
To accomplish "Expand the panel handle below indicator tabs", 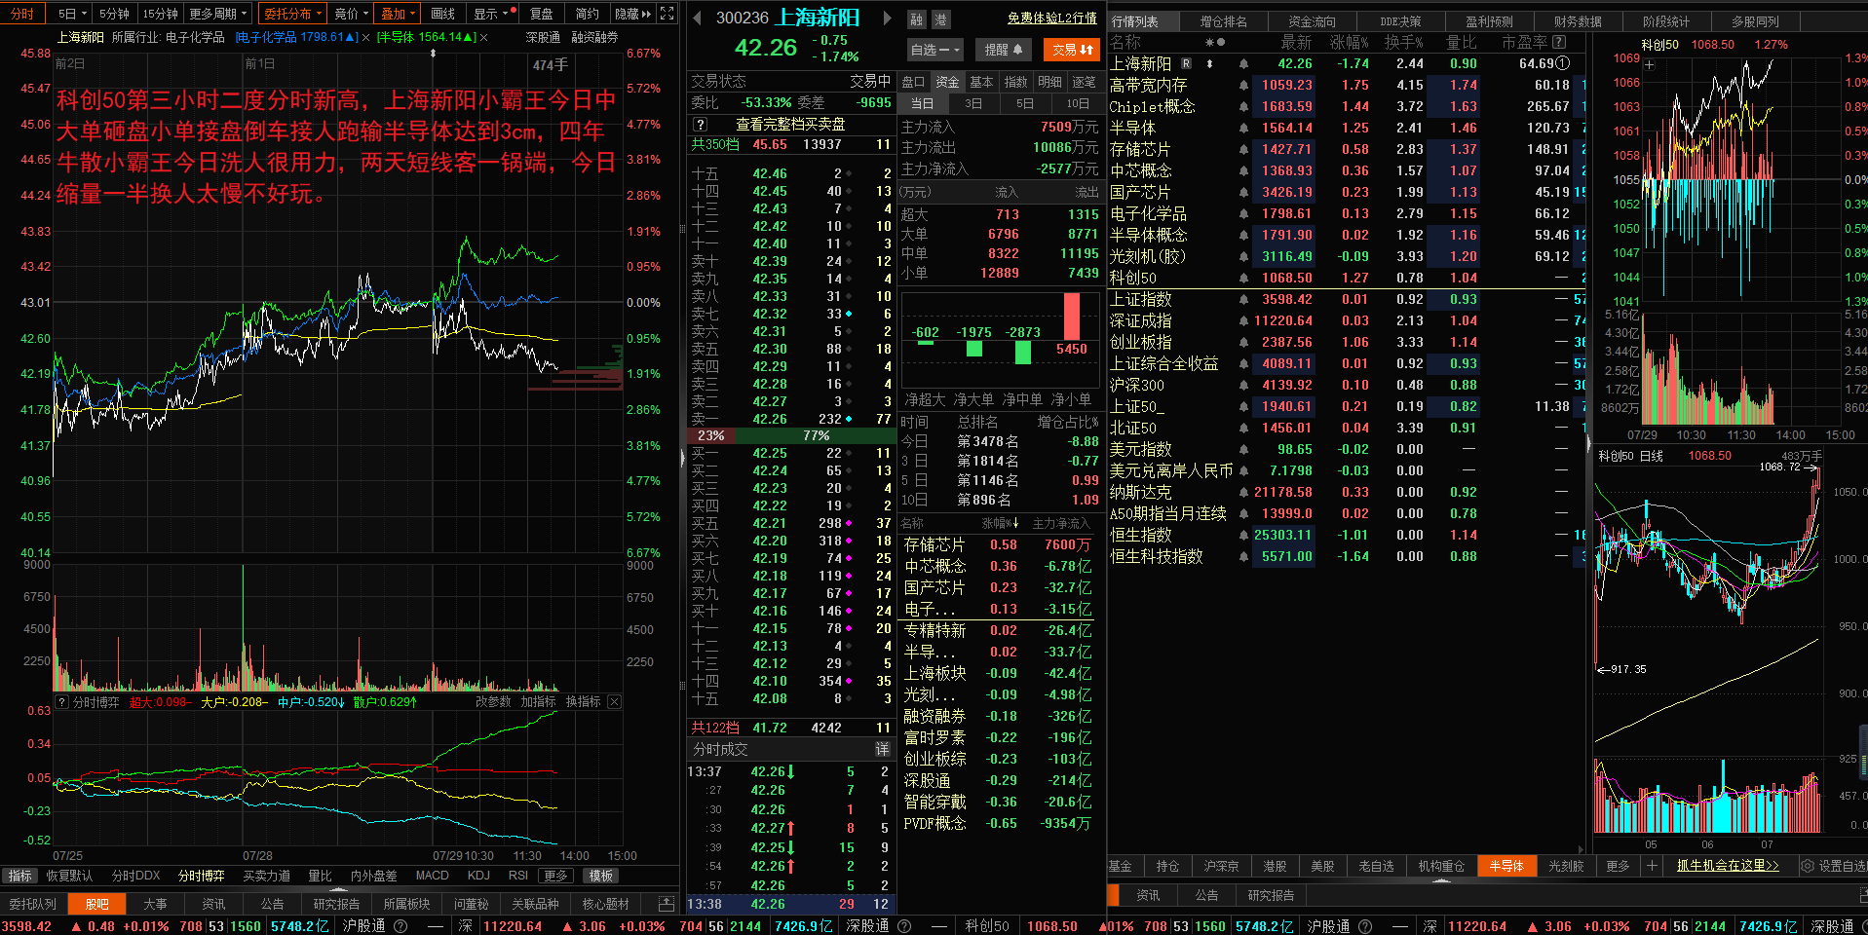I will click(339, 888).
